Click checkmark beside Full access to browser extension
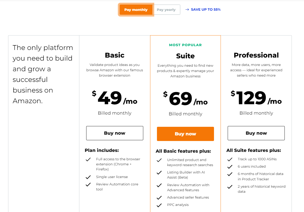The height and width of the screenshot is (212, 304). 88,160
